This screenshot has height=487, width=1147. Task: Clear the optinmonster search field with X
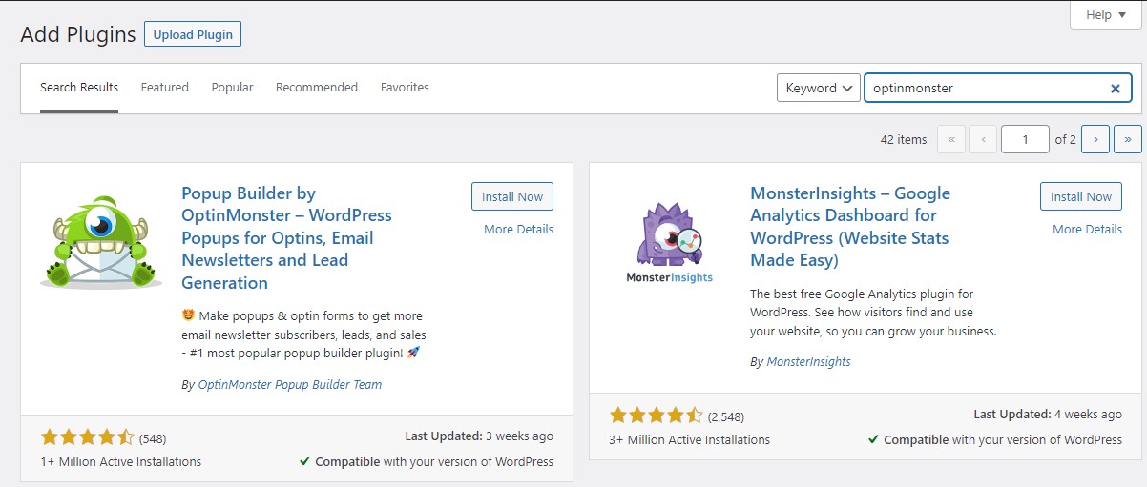[x=1115, y=89]
